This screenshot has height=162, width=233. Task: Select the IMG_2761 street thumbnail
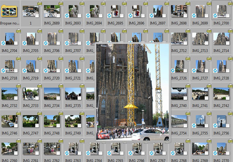coord(31,149)
